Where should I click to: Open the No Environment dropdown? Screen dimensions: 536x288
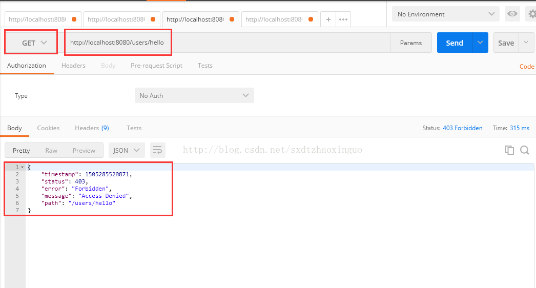tap(445, 14)
